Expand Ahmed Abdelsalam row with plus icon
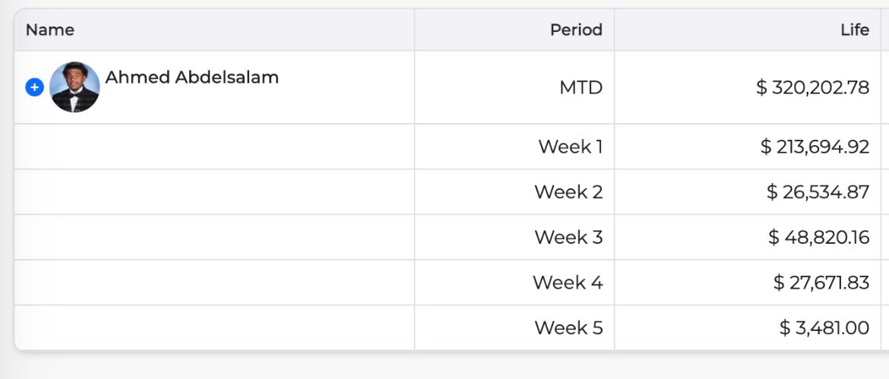Image resolution: width=889 pixels, height=379 pixels. pyautogui.click(x=34, y=87)
